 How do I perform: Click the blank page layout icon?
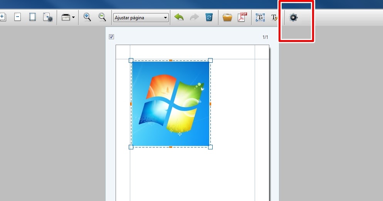(33, 17)
